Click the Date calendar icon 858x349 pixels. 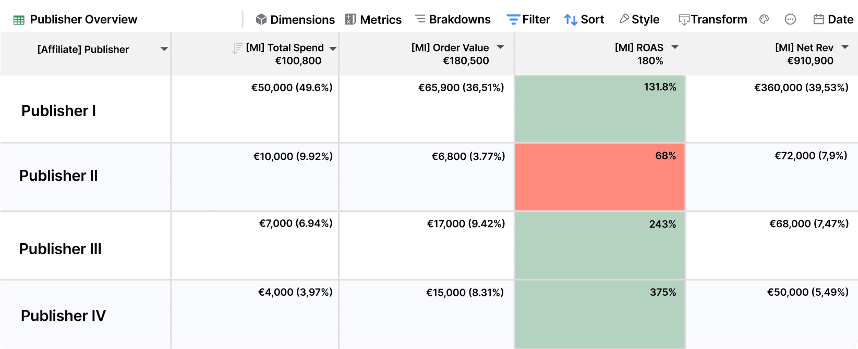pyautogui.click(x=818, y=19)
